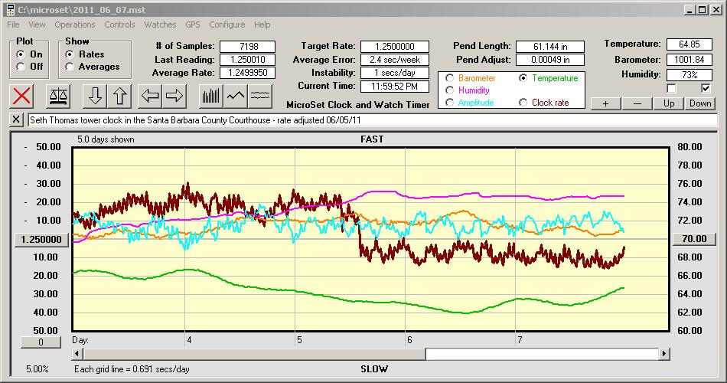
Task: Open the Watches menu
Action: pyautogui.click(x=160, y=25)
